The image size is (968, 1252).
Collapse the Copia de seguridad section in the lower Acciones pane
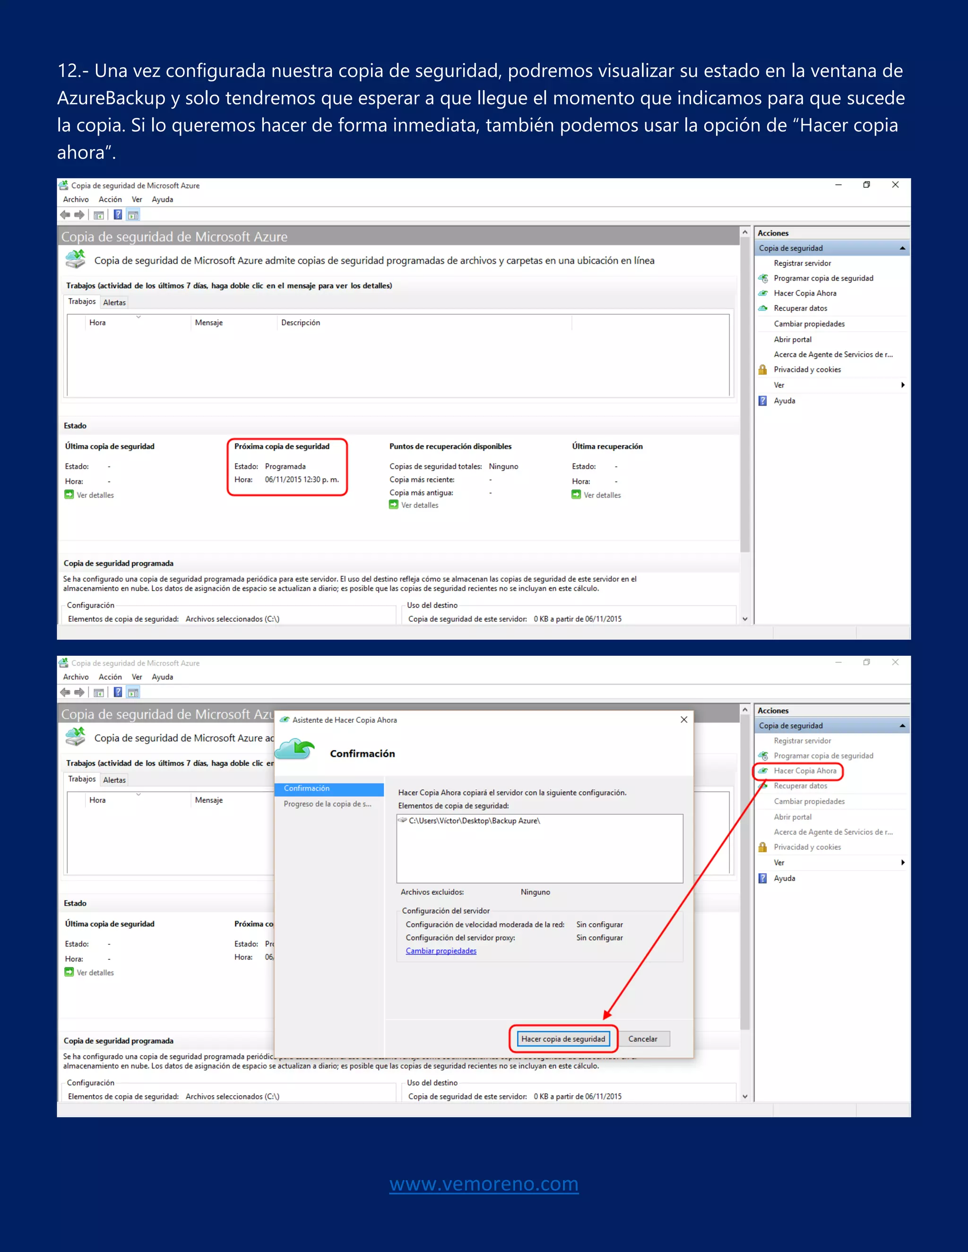(902, 726)
